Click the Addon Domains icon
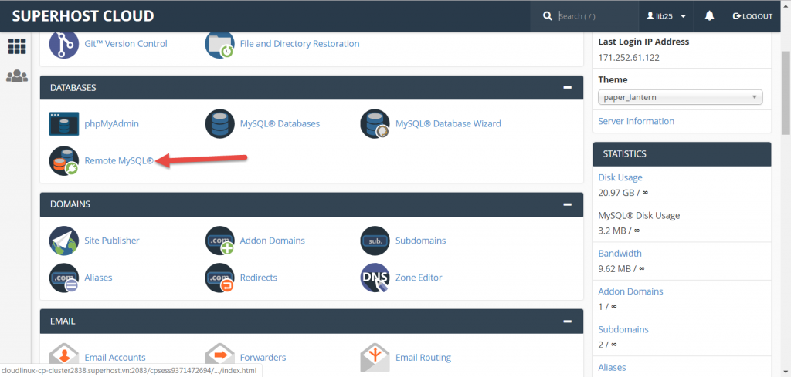Screen dimensions: 791x377 pos(220,241)
